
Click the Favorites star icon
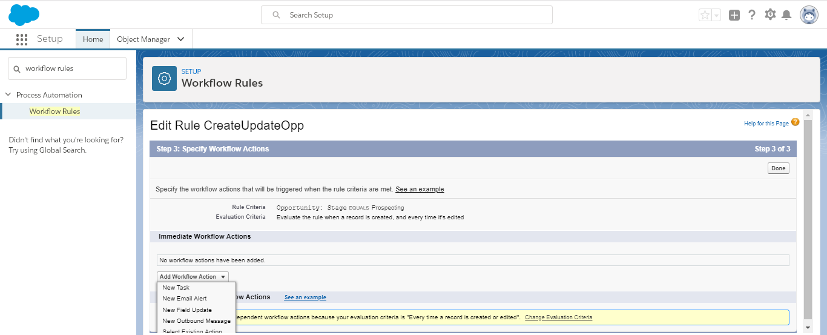point(705,15)
